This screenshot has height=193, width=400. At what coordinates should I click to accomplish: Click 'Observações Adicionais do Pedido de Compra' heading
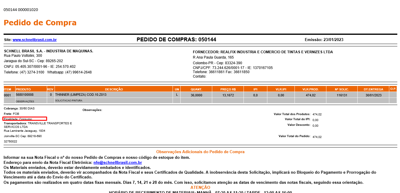[x=200, y=152]
